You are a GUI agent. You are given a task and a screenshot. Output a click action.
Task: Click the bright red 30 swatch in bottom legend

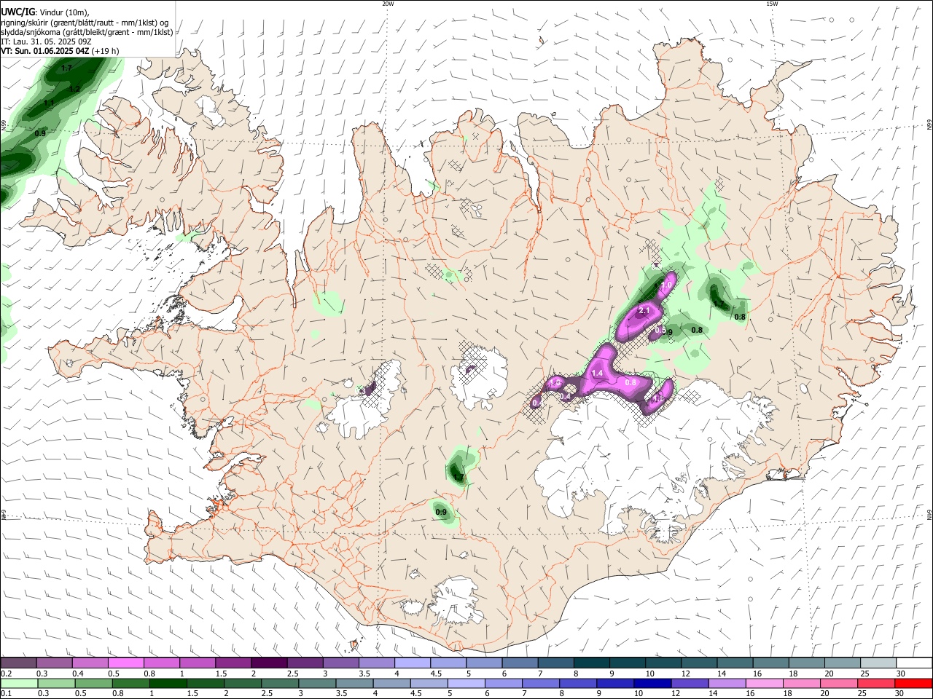[913, 684]
